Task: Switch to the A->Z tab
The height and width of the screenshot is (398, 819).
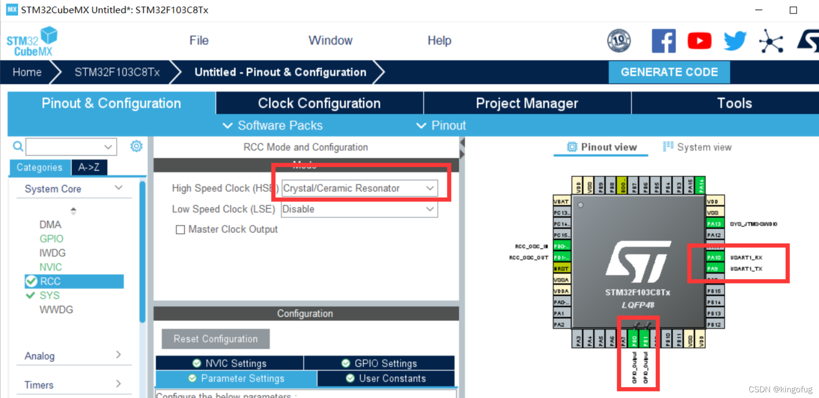Action: coord(89,167)
